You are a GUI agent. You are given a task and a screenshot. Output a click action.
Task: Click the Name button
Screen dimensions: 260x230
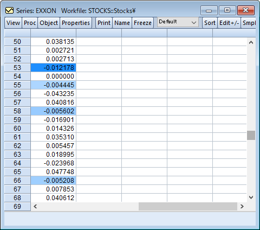point(122,23)
